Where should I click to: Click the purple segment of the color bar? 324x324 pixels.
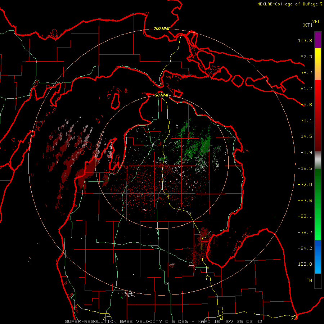(318, 40)
